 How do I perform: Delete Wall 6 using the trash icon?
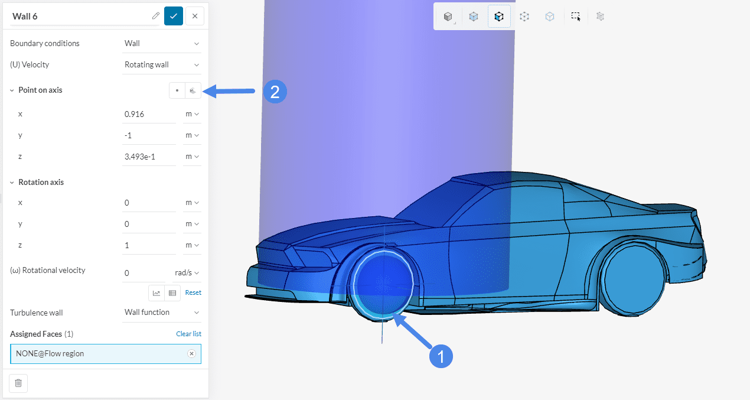click(x=18, y=383)
